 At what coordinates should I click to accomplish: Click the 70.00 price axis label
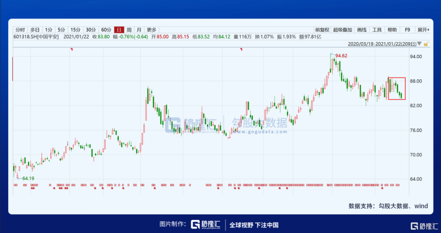(416, 155)
